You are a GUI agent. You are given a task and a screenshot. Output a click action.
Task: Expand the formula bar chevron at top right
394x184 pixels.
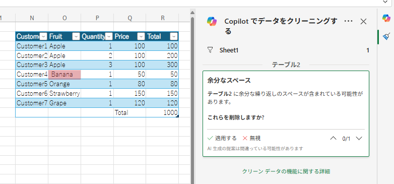(385, 2)
